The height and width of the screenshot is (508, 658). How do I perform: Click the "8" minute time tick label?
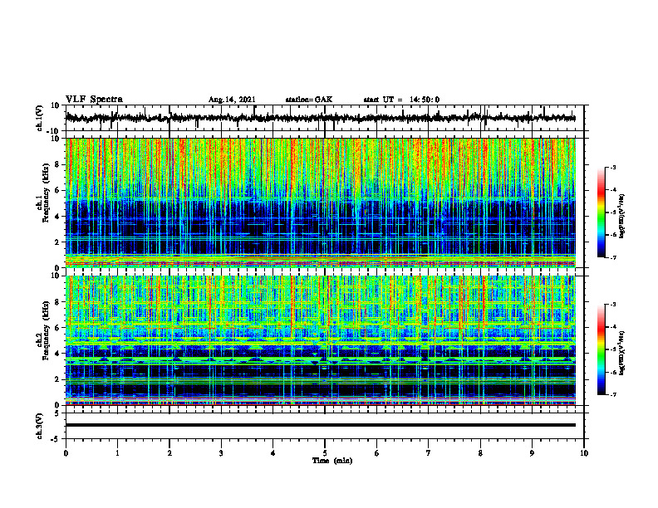pyautogui.click(x=480, y=453)
